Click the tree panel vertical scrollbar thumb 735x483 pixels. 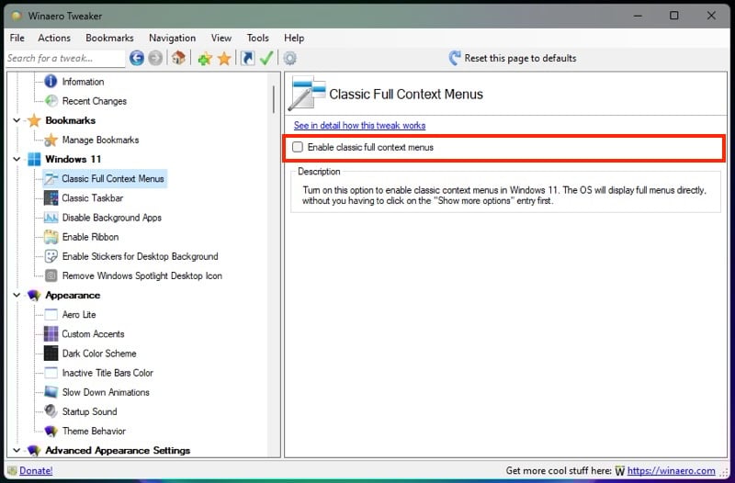[x=273, y=99]
